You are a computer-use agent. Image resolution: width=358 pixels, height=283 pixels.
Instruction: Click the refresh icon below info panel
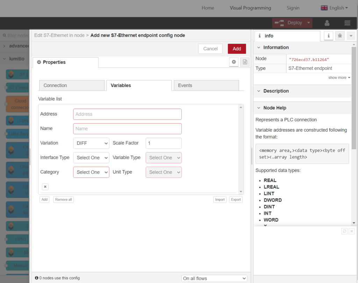click(344, 231)
